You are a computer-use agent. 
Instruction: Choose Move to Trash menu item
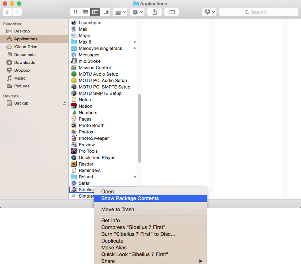pyautogui.click(x=118, y=209)
